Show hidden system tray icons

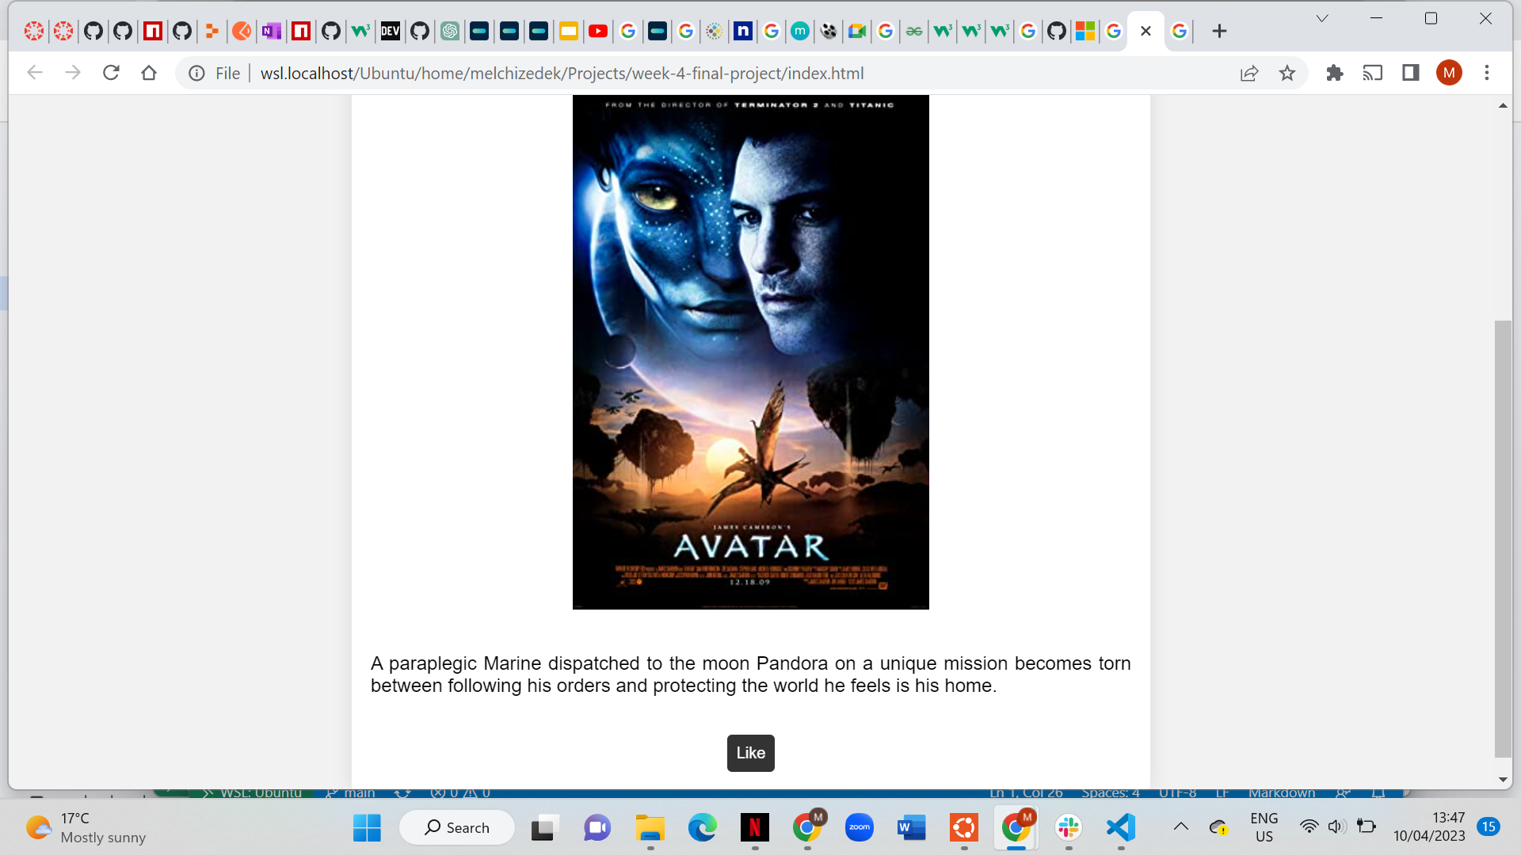[x=1181, y=827]
